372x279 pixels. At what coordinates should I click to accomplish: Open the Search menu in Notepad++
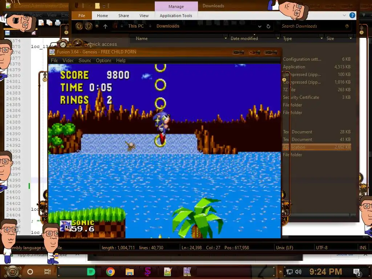point(36,15)
